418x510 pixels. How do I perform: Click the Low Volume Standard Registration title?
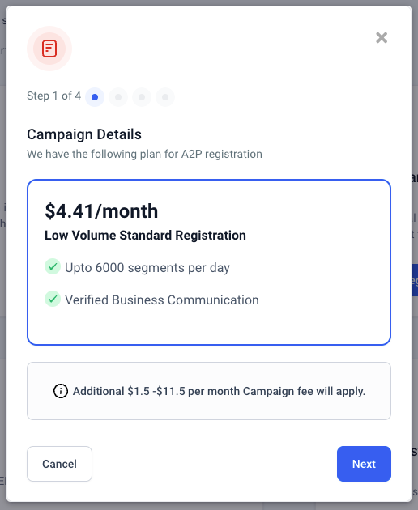point(145,235)
